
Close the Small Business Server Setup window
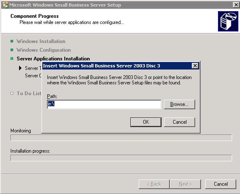[236, 5]
